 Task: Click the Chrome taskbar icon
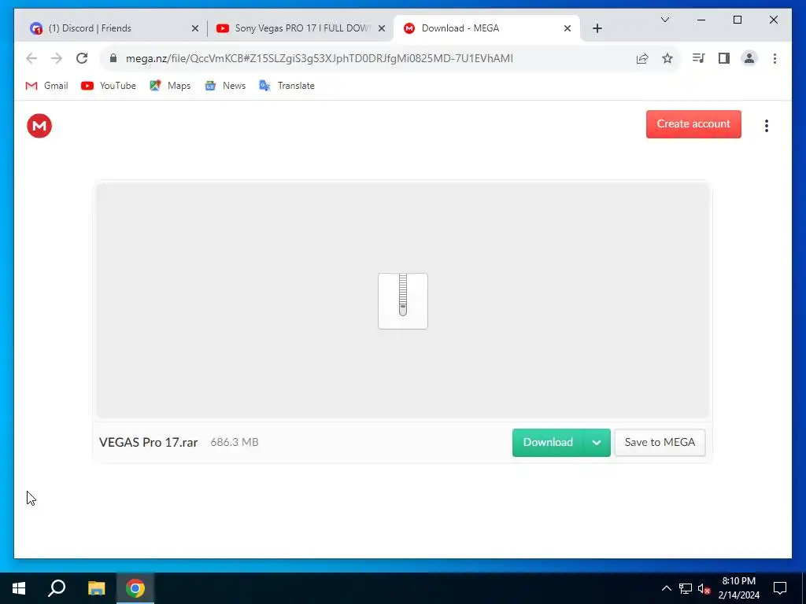[x=135, y=588]
